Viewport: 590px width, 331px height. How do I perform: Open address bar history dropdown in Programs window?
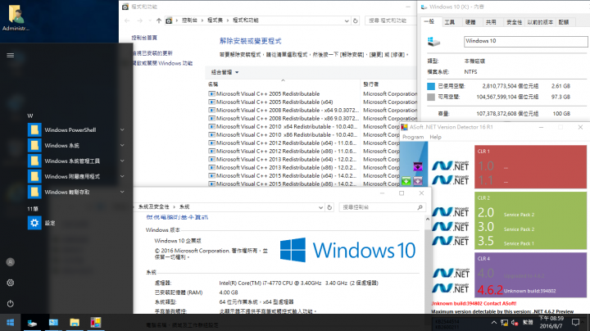pyautogui.click(x=347, y=20)
